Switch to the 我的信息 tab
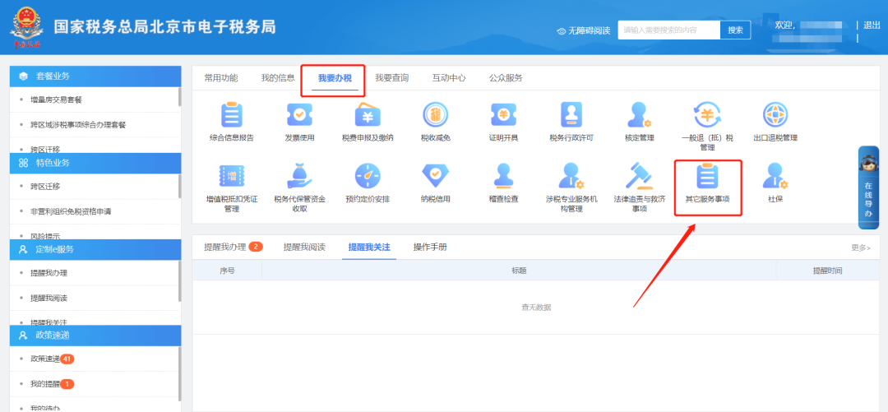Viewport: 888px width, 412px height. (x=278, y=78)
